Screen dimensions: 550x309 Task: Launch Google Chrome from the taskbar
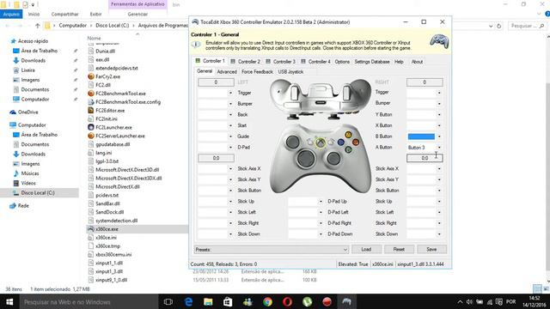click(267, 301)
